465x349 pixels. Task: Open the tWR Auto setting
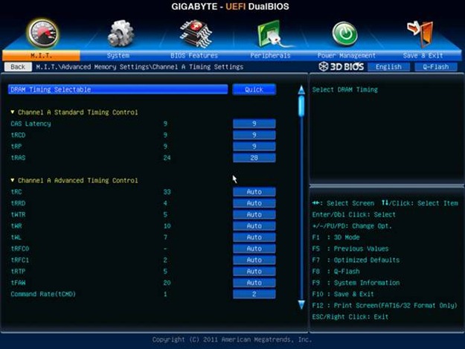coord(254,226)
